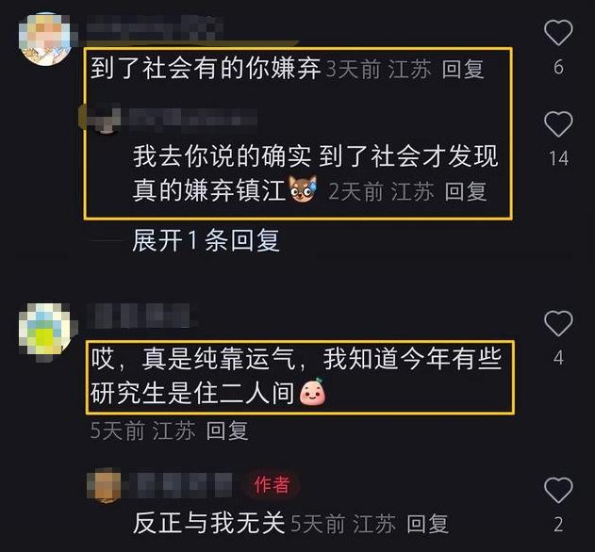Click the dog emoji after 嫌弃镇江
The height and width of the screenshot is (552, 595).
303,189
